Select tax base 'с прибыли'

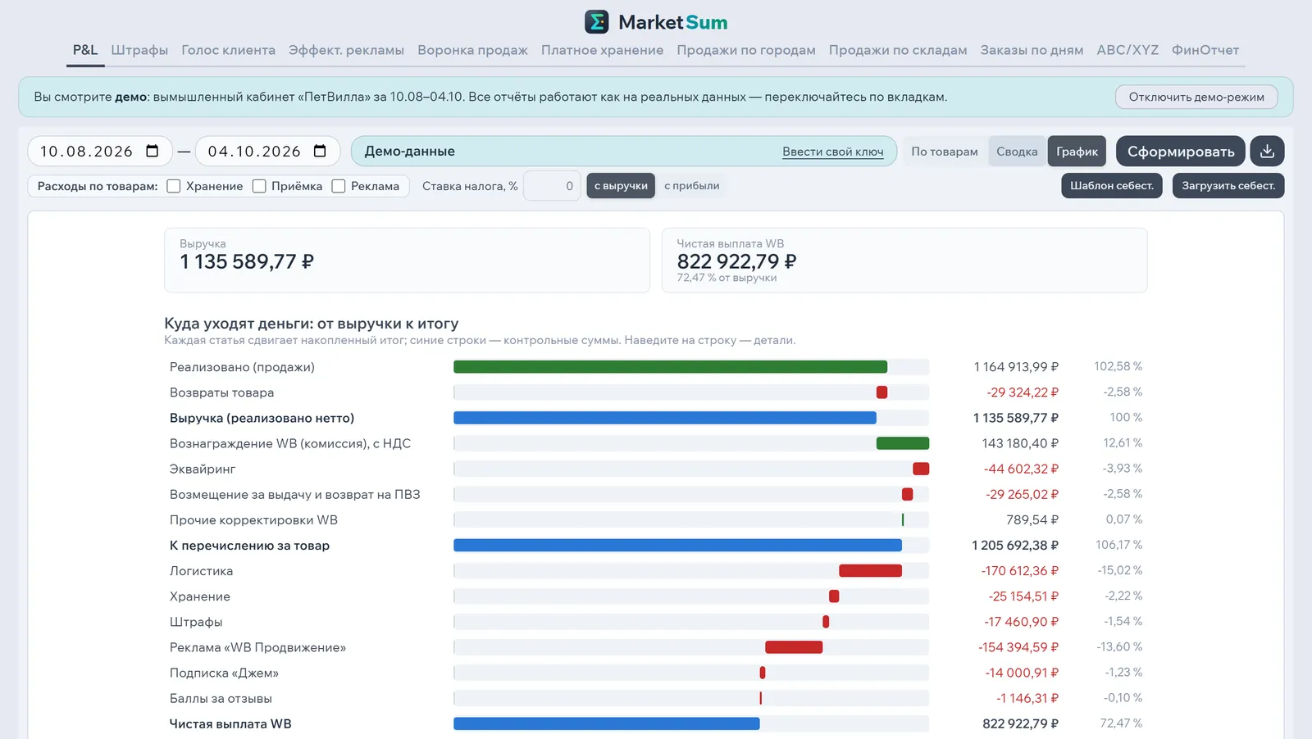click(x=692, y=186)
